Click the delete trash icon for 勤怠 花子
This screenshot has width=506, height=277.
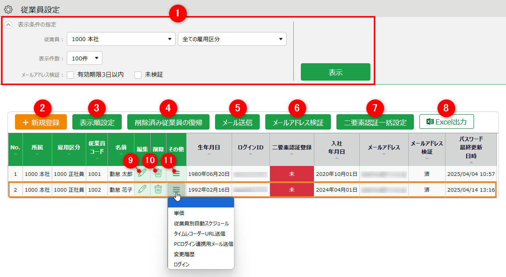pos(158,190)
